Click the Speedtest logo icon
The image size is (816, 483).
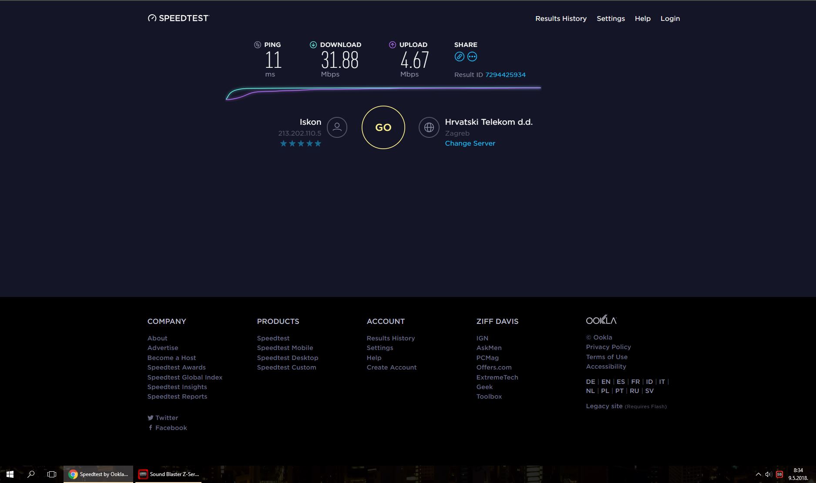point(152,18)
